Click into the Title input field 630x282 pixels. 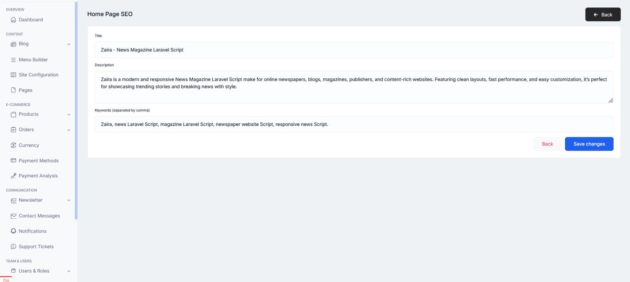coord(354,50)
